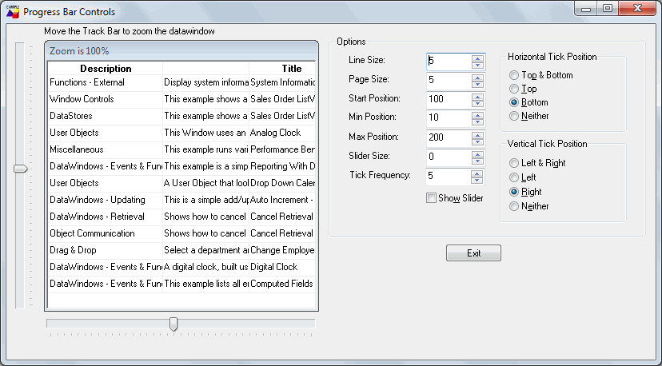Increase Tick Frequency spinner value
This screenshot has height=366, width=662.
478,172
